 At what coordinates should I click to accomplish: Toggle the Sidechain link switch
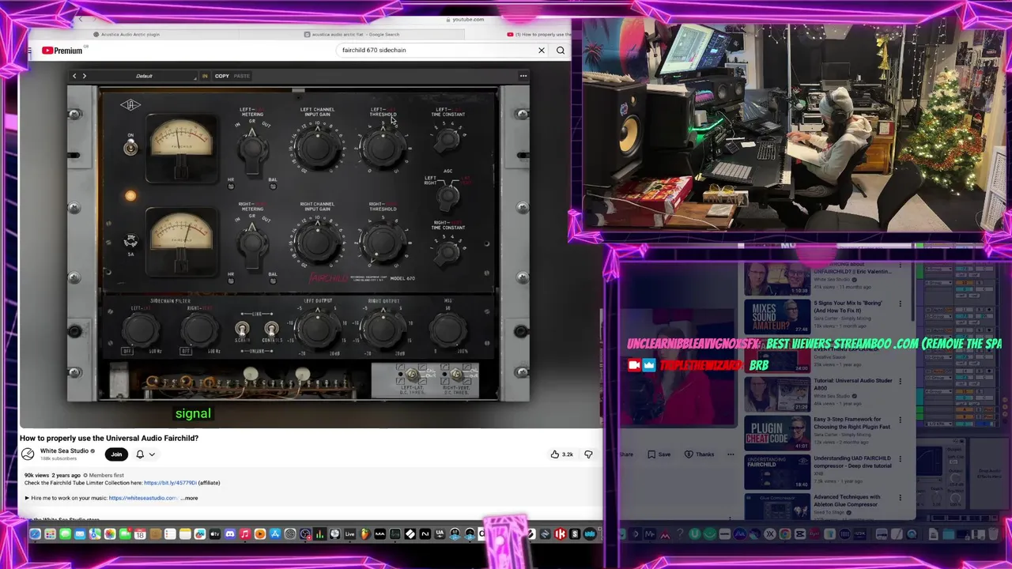pyautogui.click(x=242, y=329)
